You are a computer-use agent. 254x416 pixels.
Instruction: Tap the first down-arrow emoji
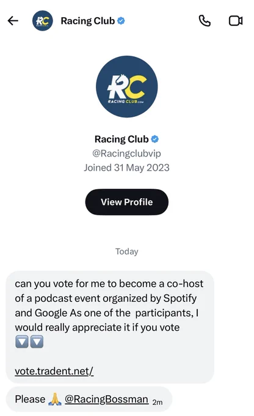[22, 342]
